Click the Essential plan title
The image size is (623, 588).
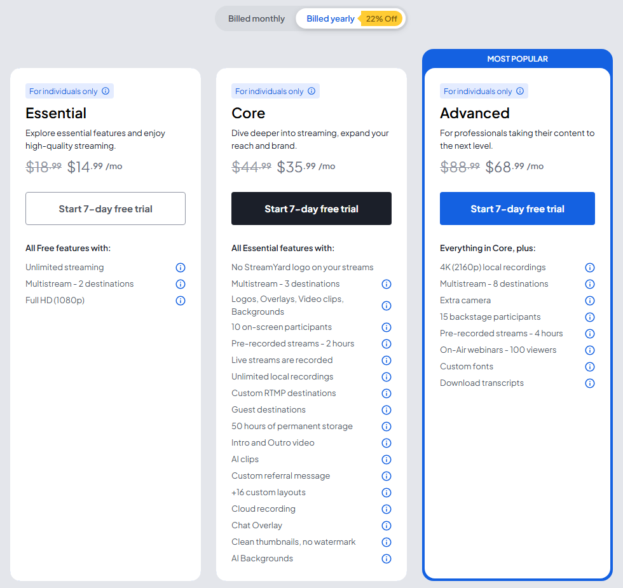[56, 113]
